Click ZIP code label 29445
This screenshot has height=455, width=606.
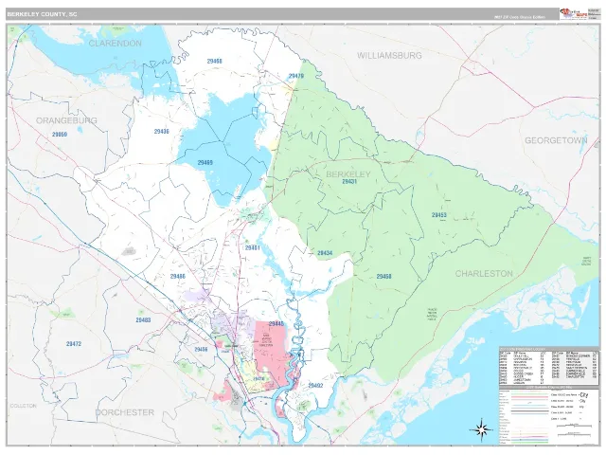click(x=276, y=324)
